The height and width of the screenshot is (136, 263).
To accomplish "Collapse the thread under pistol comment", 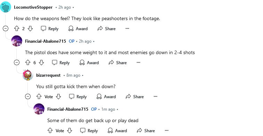I will pyautogui.click(x=17, y=62).
